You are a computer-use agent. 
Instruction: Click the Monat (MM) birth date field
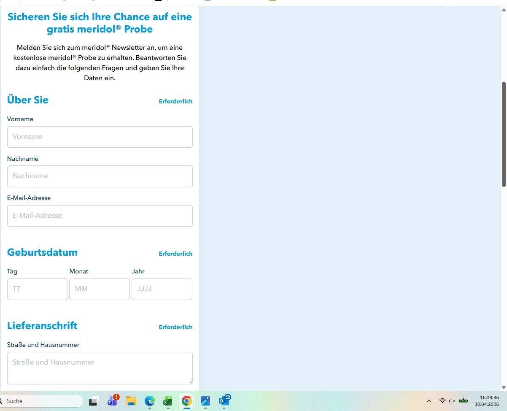point(100,289)
